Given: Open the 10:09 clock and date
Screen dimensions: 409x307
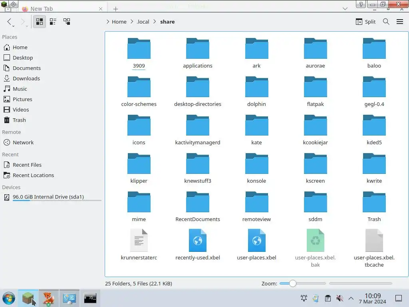Looking at the screenshot, I should pos(373,298).
